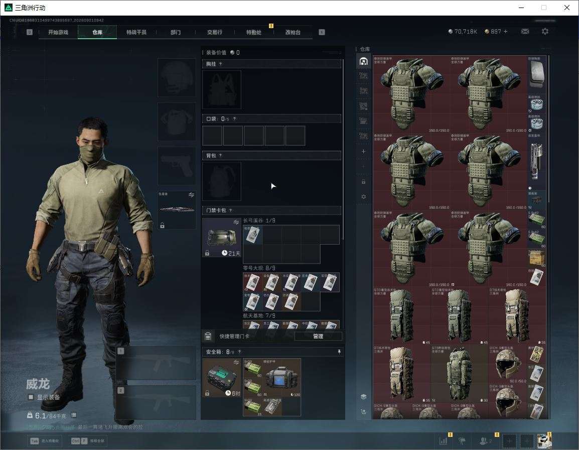The height and width of the screenshot is (450, 579).
Task: Select the green ammo box with 15
Action: pos(252,406)
